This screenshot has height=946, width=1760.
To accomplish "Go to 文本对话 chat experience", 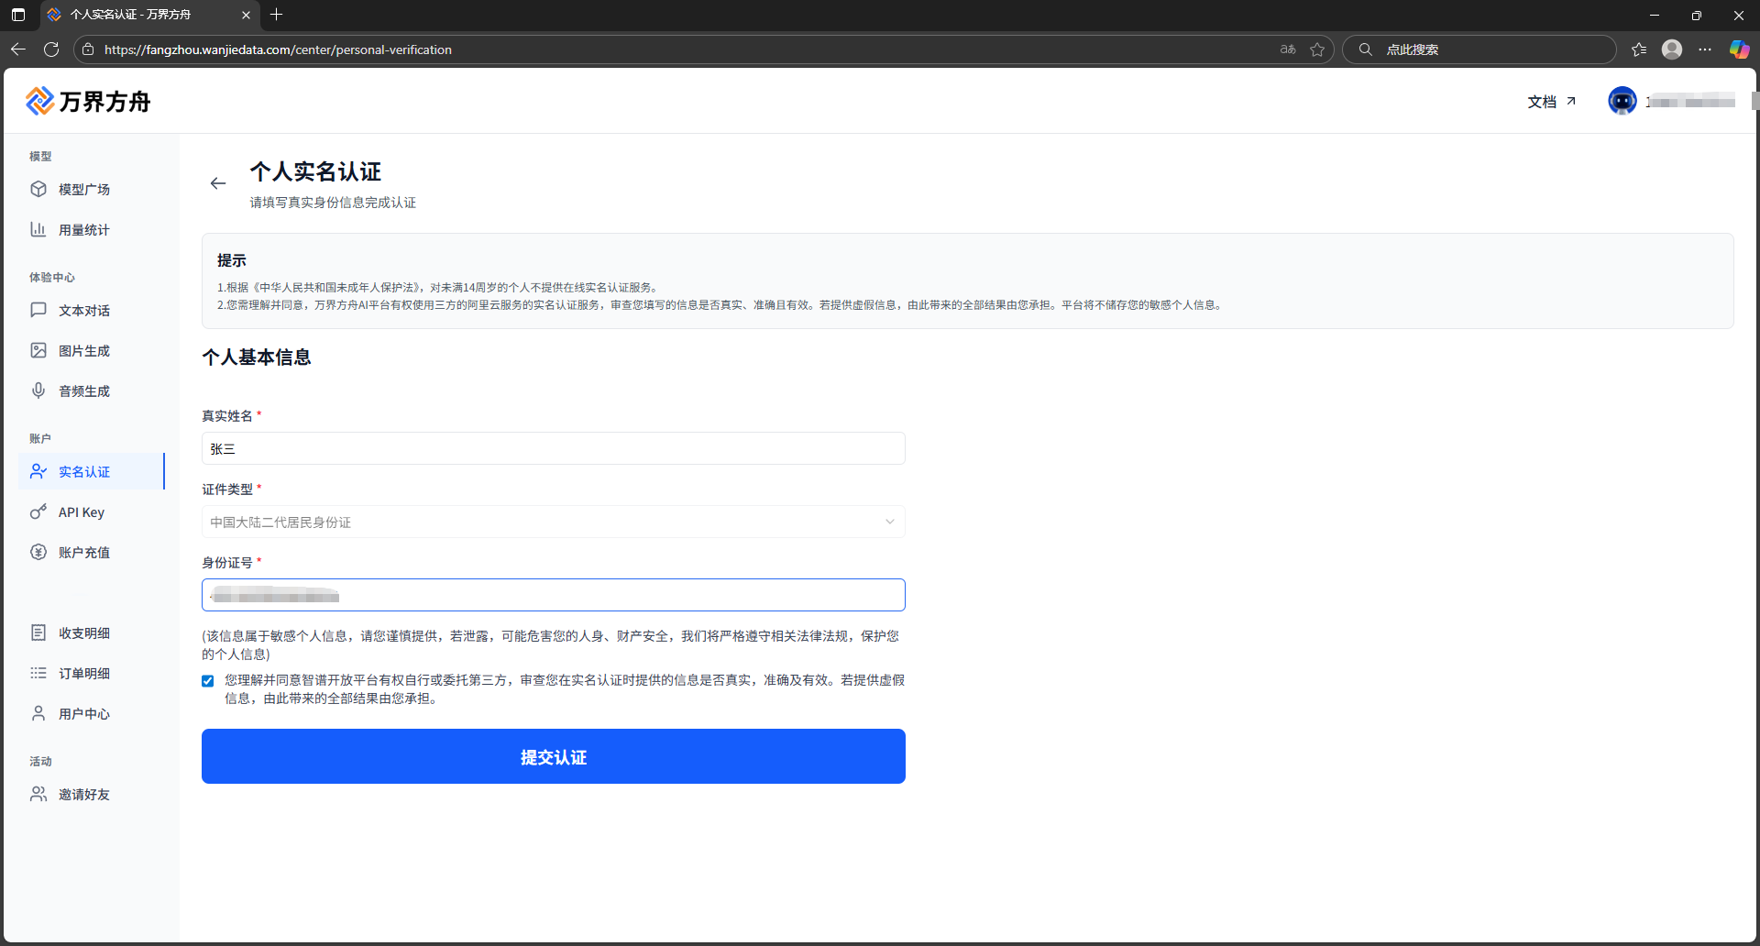I will [x=83, y=311].
